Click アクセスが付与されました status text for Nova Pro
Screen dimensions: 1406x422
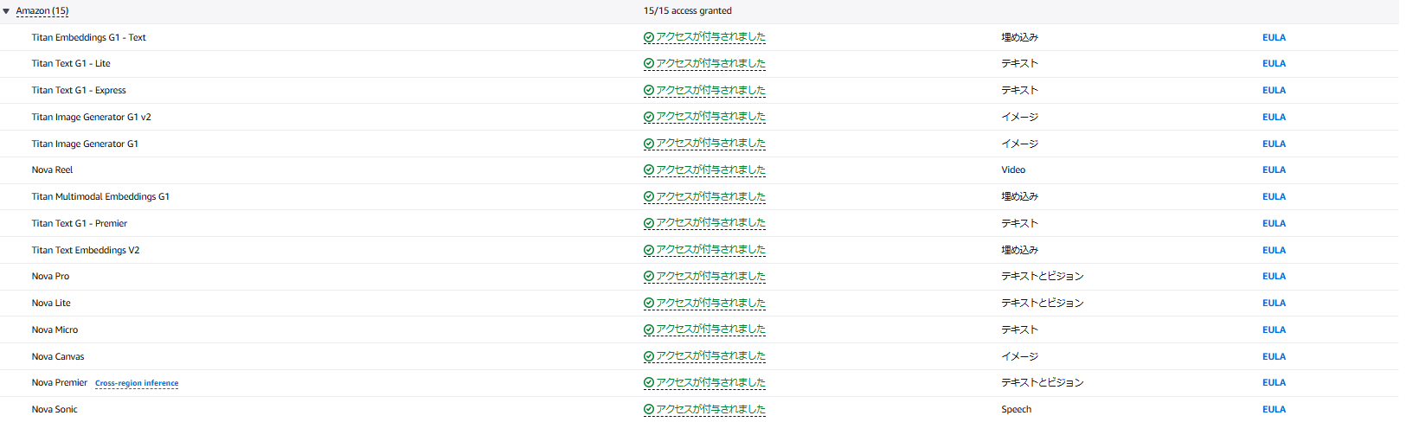click(x=710, y=277)
